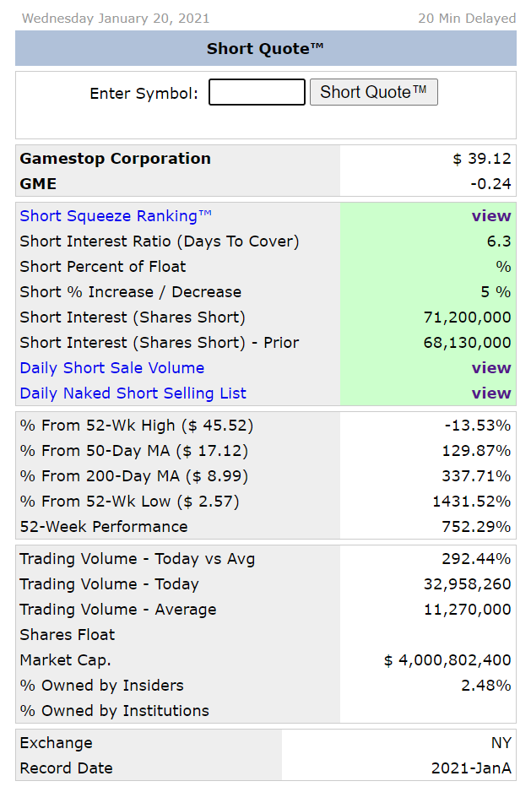Screen dimensions: 531x803
Task: Open the Daily Naked Short Selling List link
Action: pyautogui.click(x=133, y=393)
